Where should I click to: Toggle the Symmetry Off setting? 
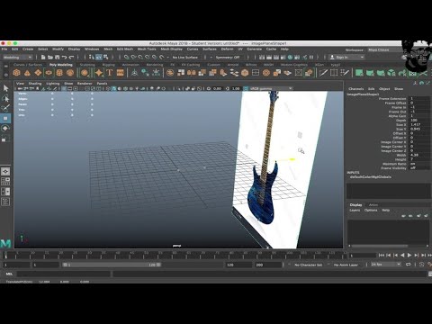(228, 57)
